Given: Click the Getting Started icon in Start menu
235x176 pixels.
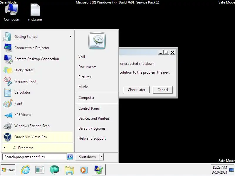Looking at the screenshot, I should tap(7, 37).
